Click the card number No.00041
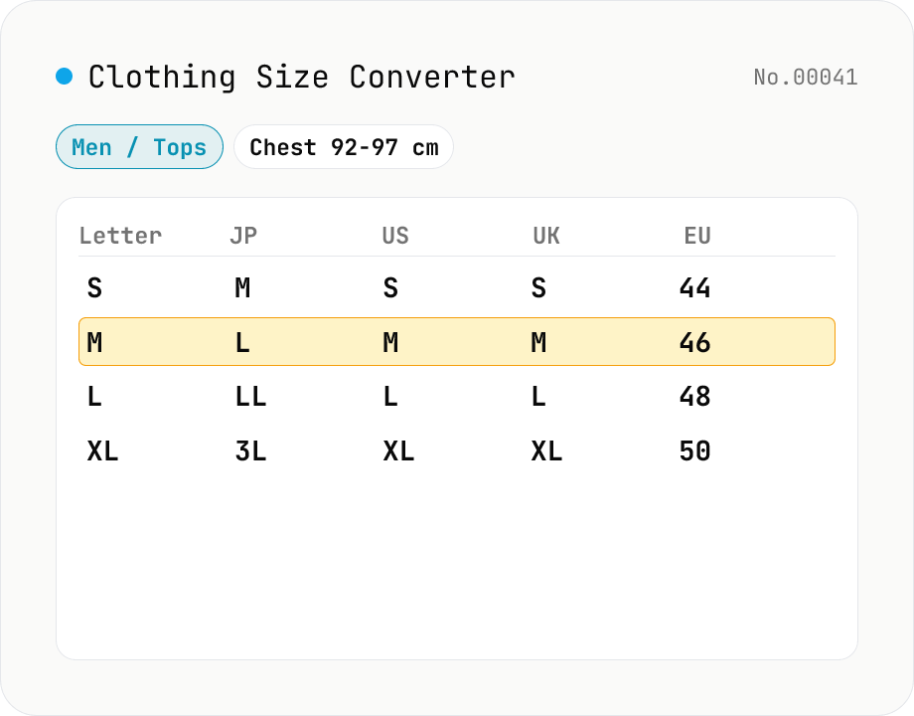914x716 pixels. (806, 77)
